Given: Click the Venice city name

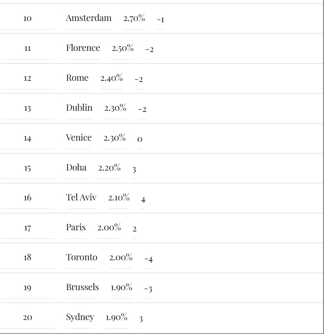Looking at the screenshot, I should point(79,137).
